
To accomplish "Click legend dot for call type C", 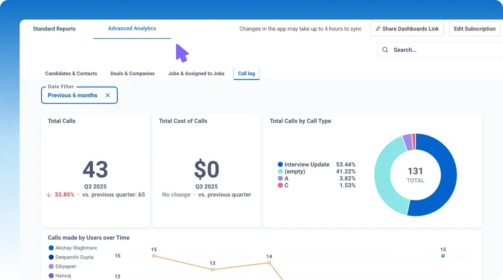I will coord(280,185).
